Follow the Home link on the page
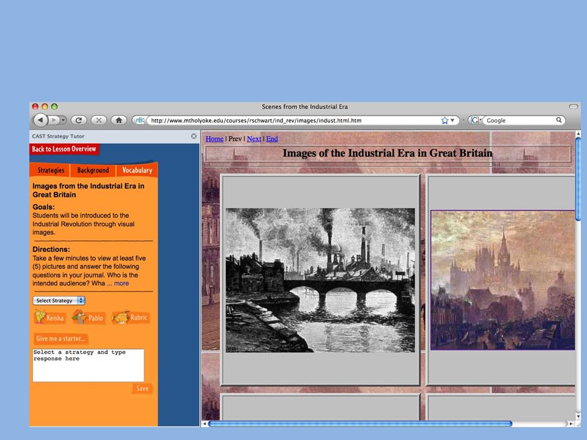The image size is (587, 440). point(215,139)
